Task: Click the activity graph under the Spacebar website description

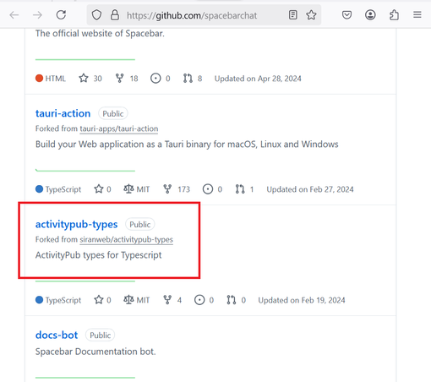Action: point(85,59)
